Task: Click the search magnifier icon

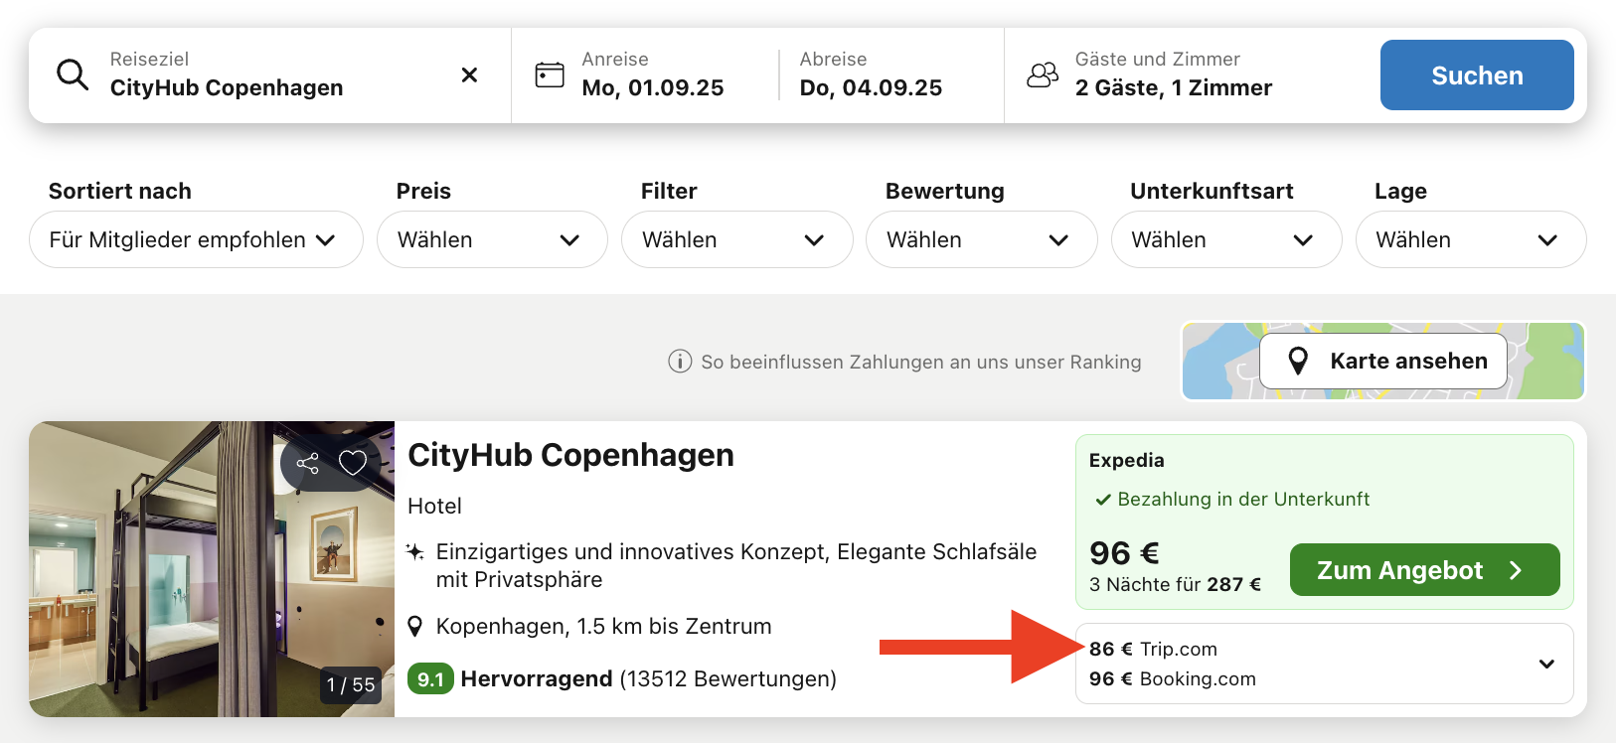Action: (x=73, y=74)
